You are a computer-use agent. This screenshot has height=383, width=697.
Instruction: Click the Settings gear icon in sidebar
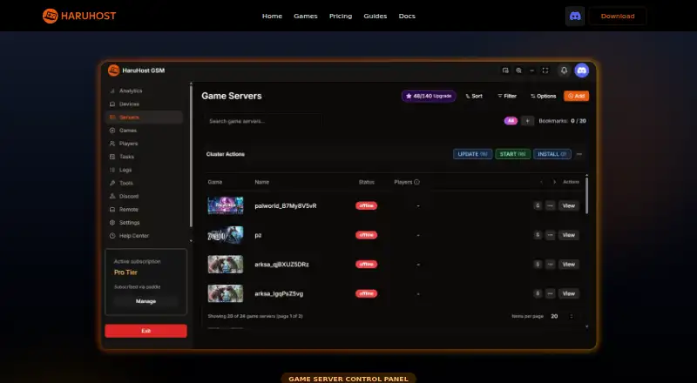point(112,223)
